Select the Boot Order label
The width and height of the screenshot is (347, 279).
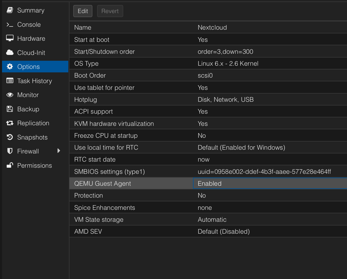90,76
